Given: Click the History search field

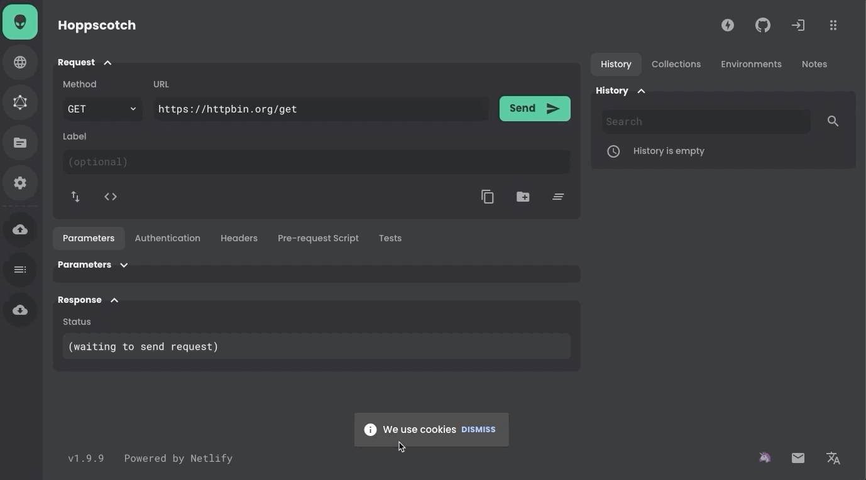Looking at the screenshot, I should (x=706, y=121).
